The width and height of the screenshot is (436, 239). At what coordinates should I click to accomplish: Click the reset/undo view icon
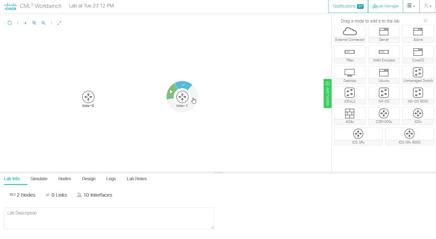10,23
